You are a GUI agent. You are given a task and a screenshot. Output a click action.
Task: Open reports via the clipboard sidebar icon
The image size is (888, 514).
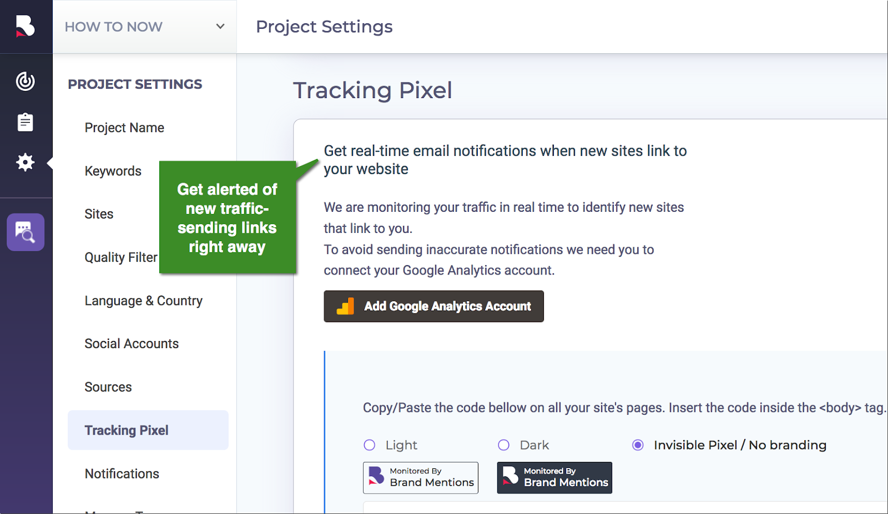point(25,121)
